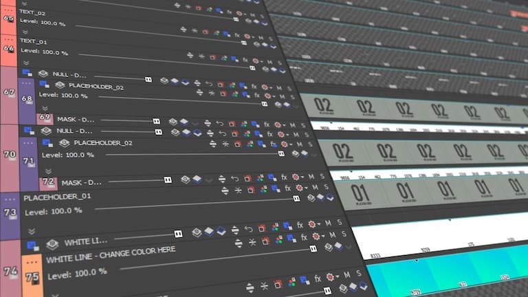Viewport: 528px width, 297px height.
Task: Click compositing arrow icon on track 74
Action: point(248,230)
